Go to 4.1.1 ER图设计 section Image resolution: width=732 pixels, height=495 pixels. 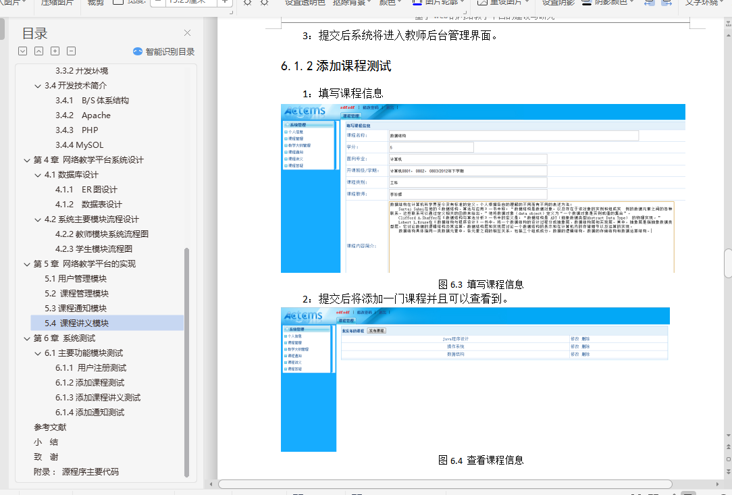coord(86,190)
